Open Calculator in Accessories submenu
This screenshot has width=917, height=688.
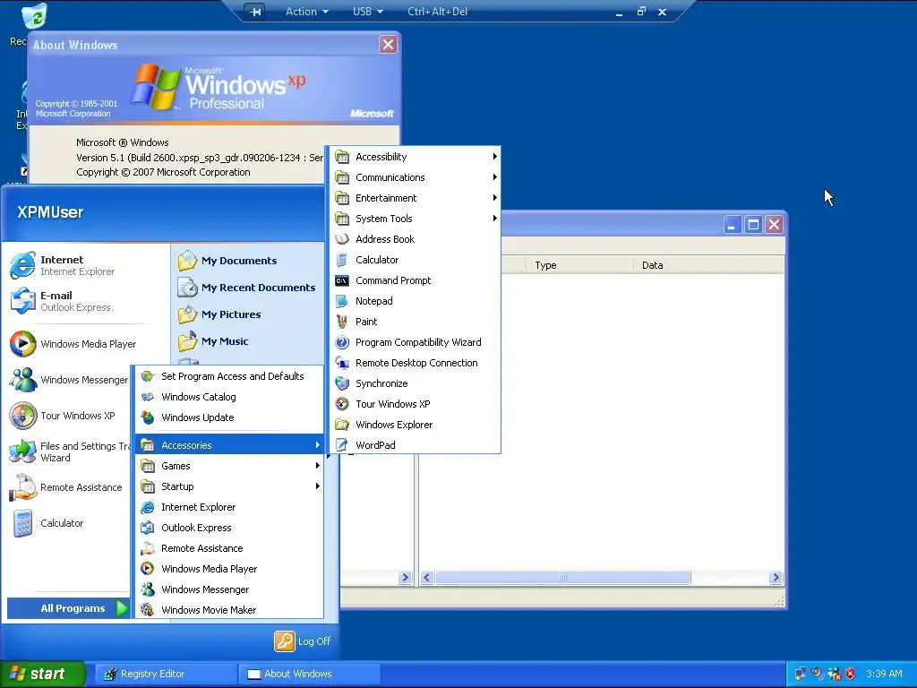coord(416,259)
